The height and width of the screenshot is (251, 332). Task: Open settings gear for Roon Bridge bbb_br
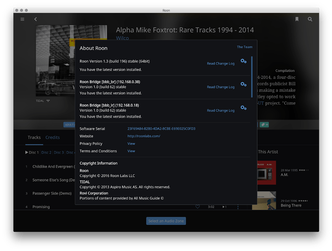click(x=244, y=84)
